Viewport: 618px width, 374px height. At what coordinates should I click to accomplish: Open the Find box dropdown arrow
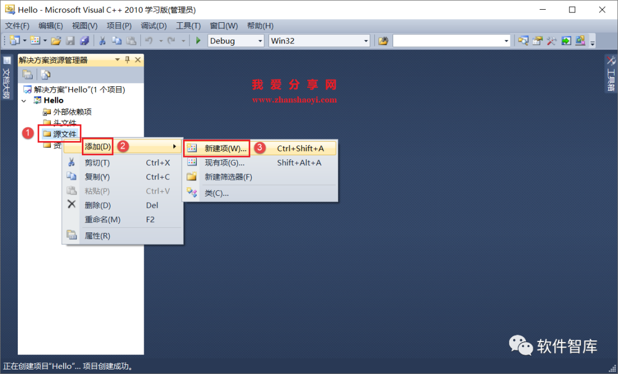point(506,41)
